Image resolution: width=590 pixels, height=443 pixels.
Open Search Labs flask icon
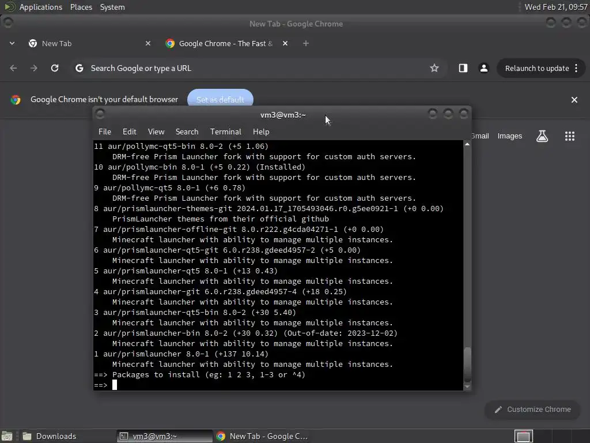pos(542,136)
